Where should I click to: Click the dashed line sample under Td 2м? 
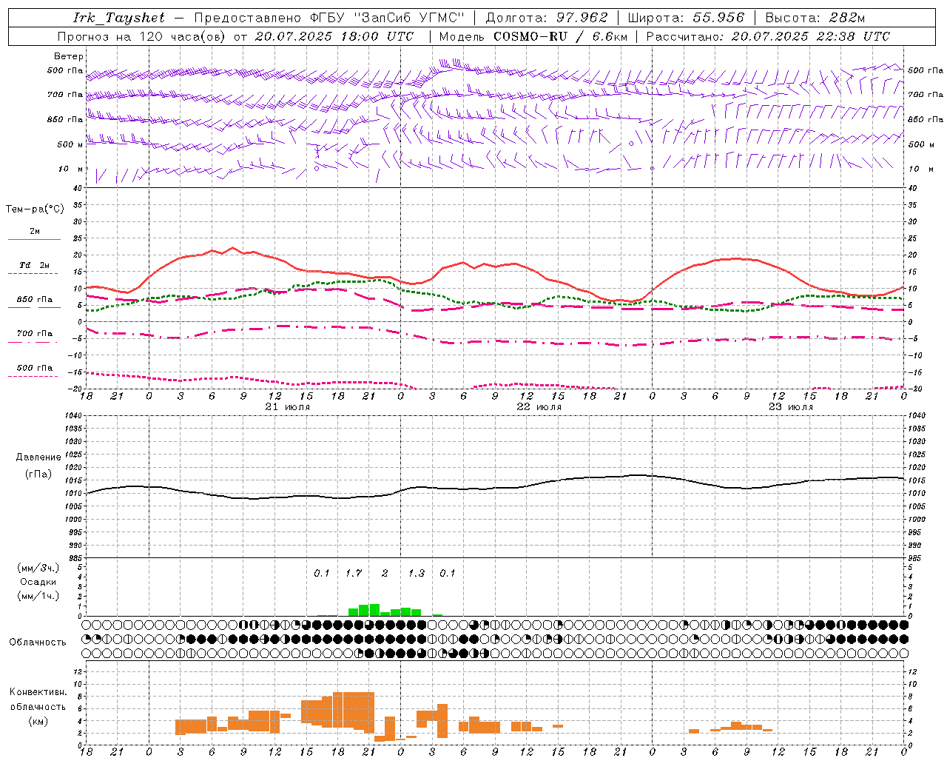33,274
